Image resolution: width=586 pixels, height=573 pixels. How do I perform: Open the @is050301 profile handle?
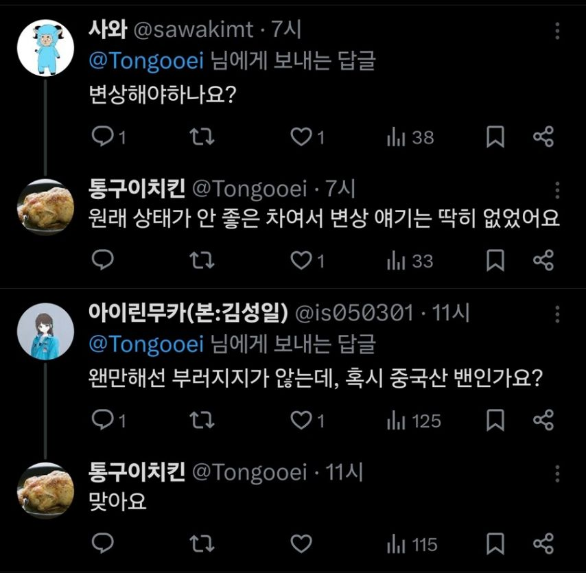coord(353,313)
